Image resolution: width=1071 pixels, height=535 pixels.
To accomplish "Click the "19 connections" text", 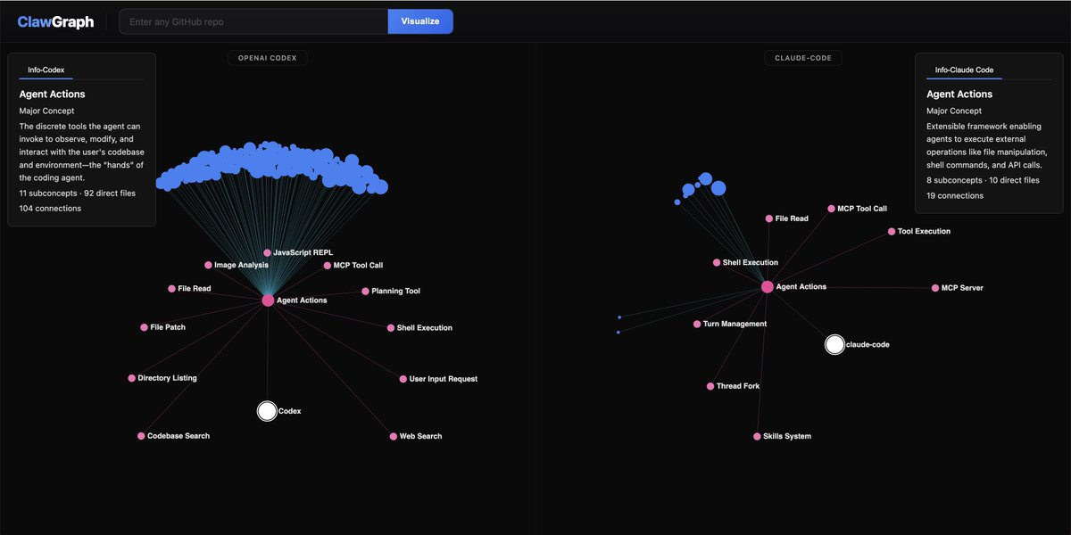I will pos(955,196).
